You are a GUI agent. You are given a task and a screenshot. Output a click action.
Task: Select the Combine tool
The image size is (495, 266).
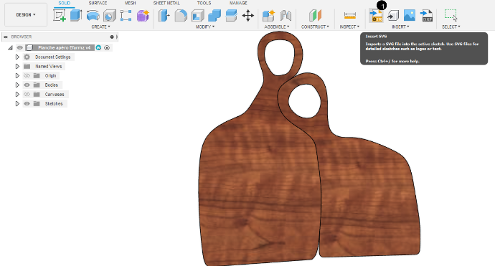[214, 15]
